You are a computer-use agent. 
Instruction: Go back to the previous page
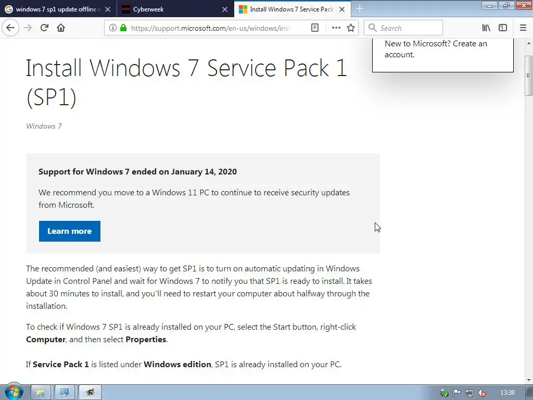[10, 28]
